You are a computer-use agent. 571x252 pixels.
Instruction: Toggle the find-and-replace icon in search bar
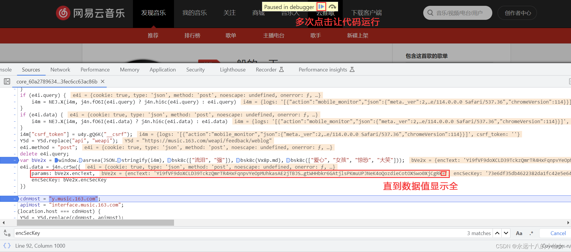(x=7, y=233)
